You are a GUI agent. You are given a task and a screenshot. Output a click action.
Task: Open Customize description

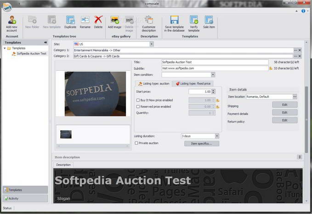pyautogui.click(x=149, y=23)
